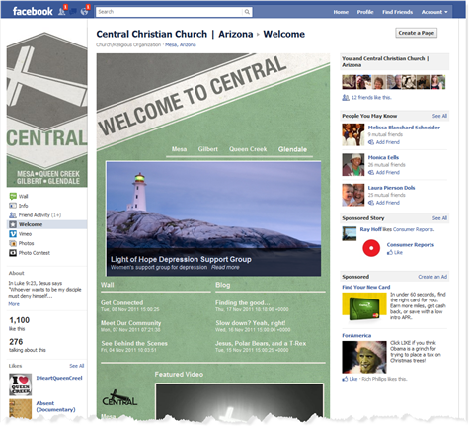Focus the Search input field
The height and width of the screenshot is (427, 469).
(x=170, y=12)
